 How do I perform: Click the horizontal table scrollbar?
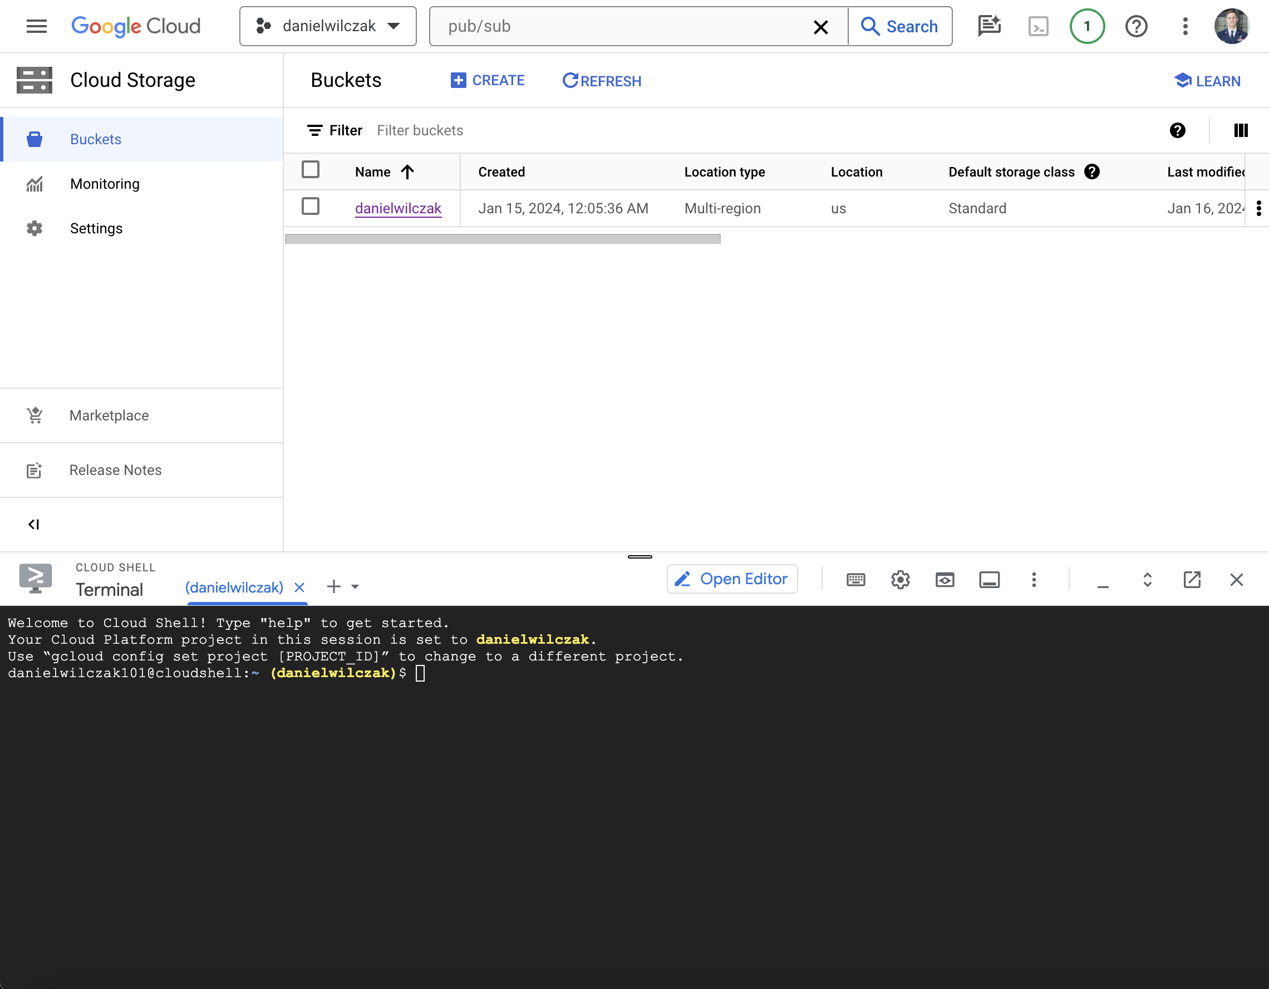coord(503,239)
